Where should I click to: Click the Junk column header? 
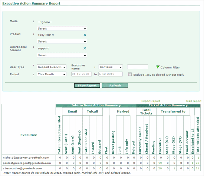click(120, 150)
